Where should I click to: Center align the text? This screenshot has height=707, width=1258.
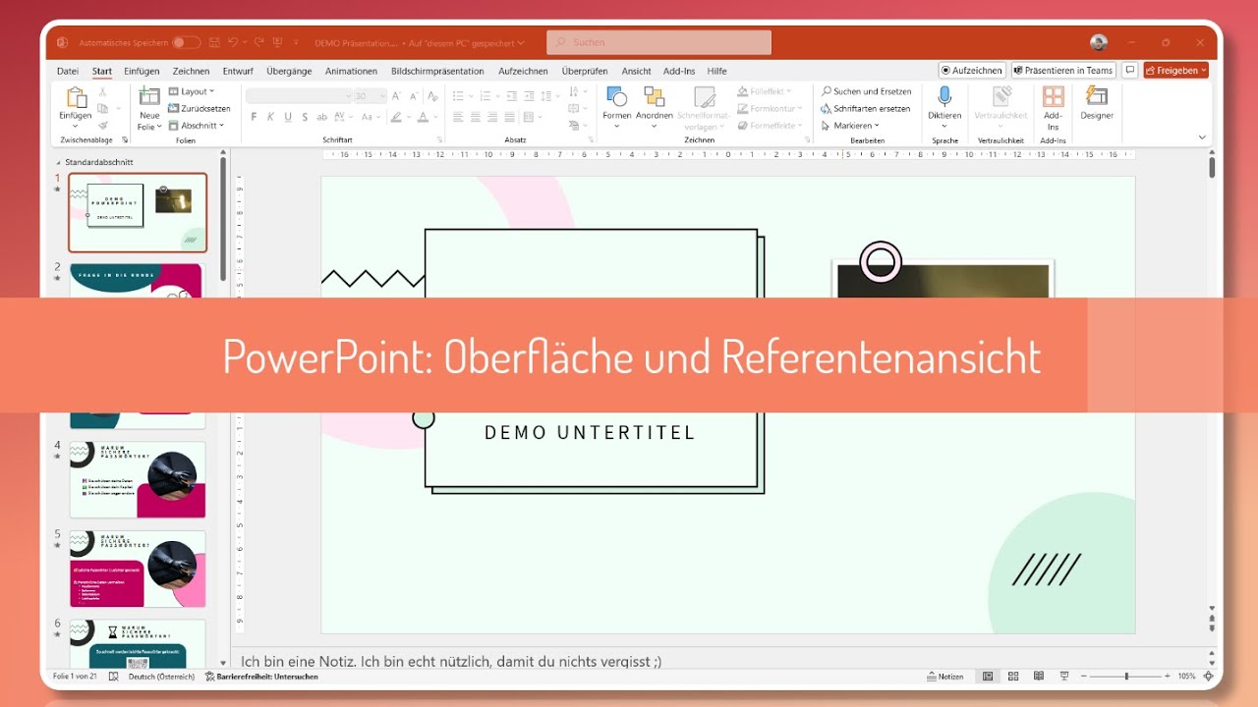476,117
